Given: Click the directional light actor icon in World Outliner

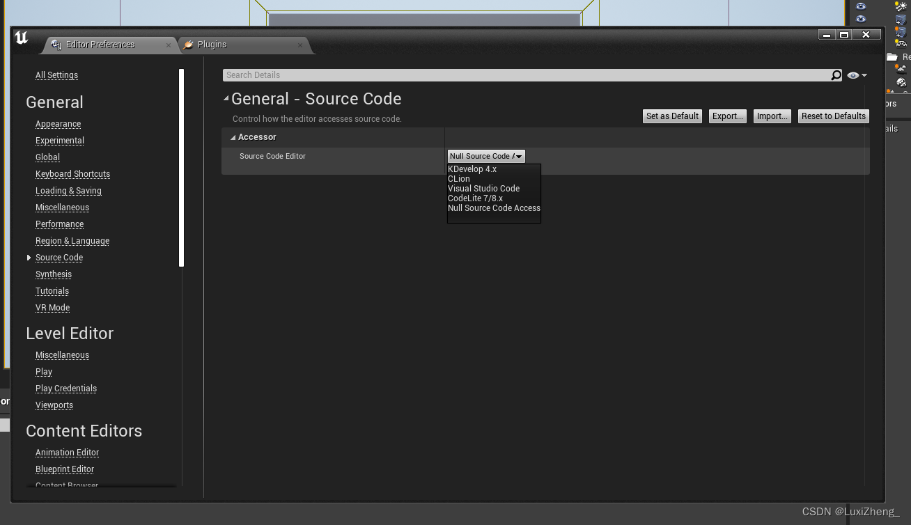Looking at the screenshot, I should point(901,6).
